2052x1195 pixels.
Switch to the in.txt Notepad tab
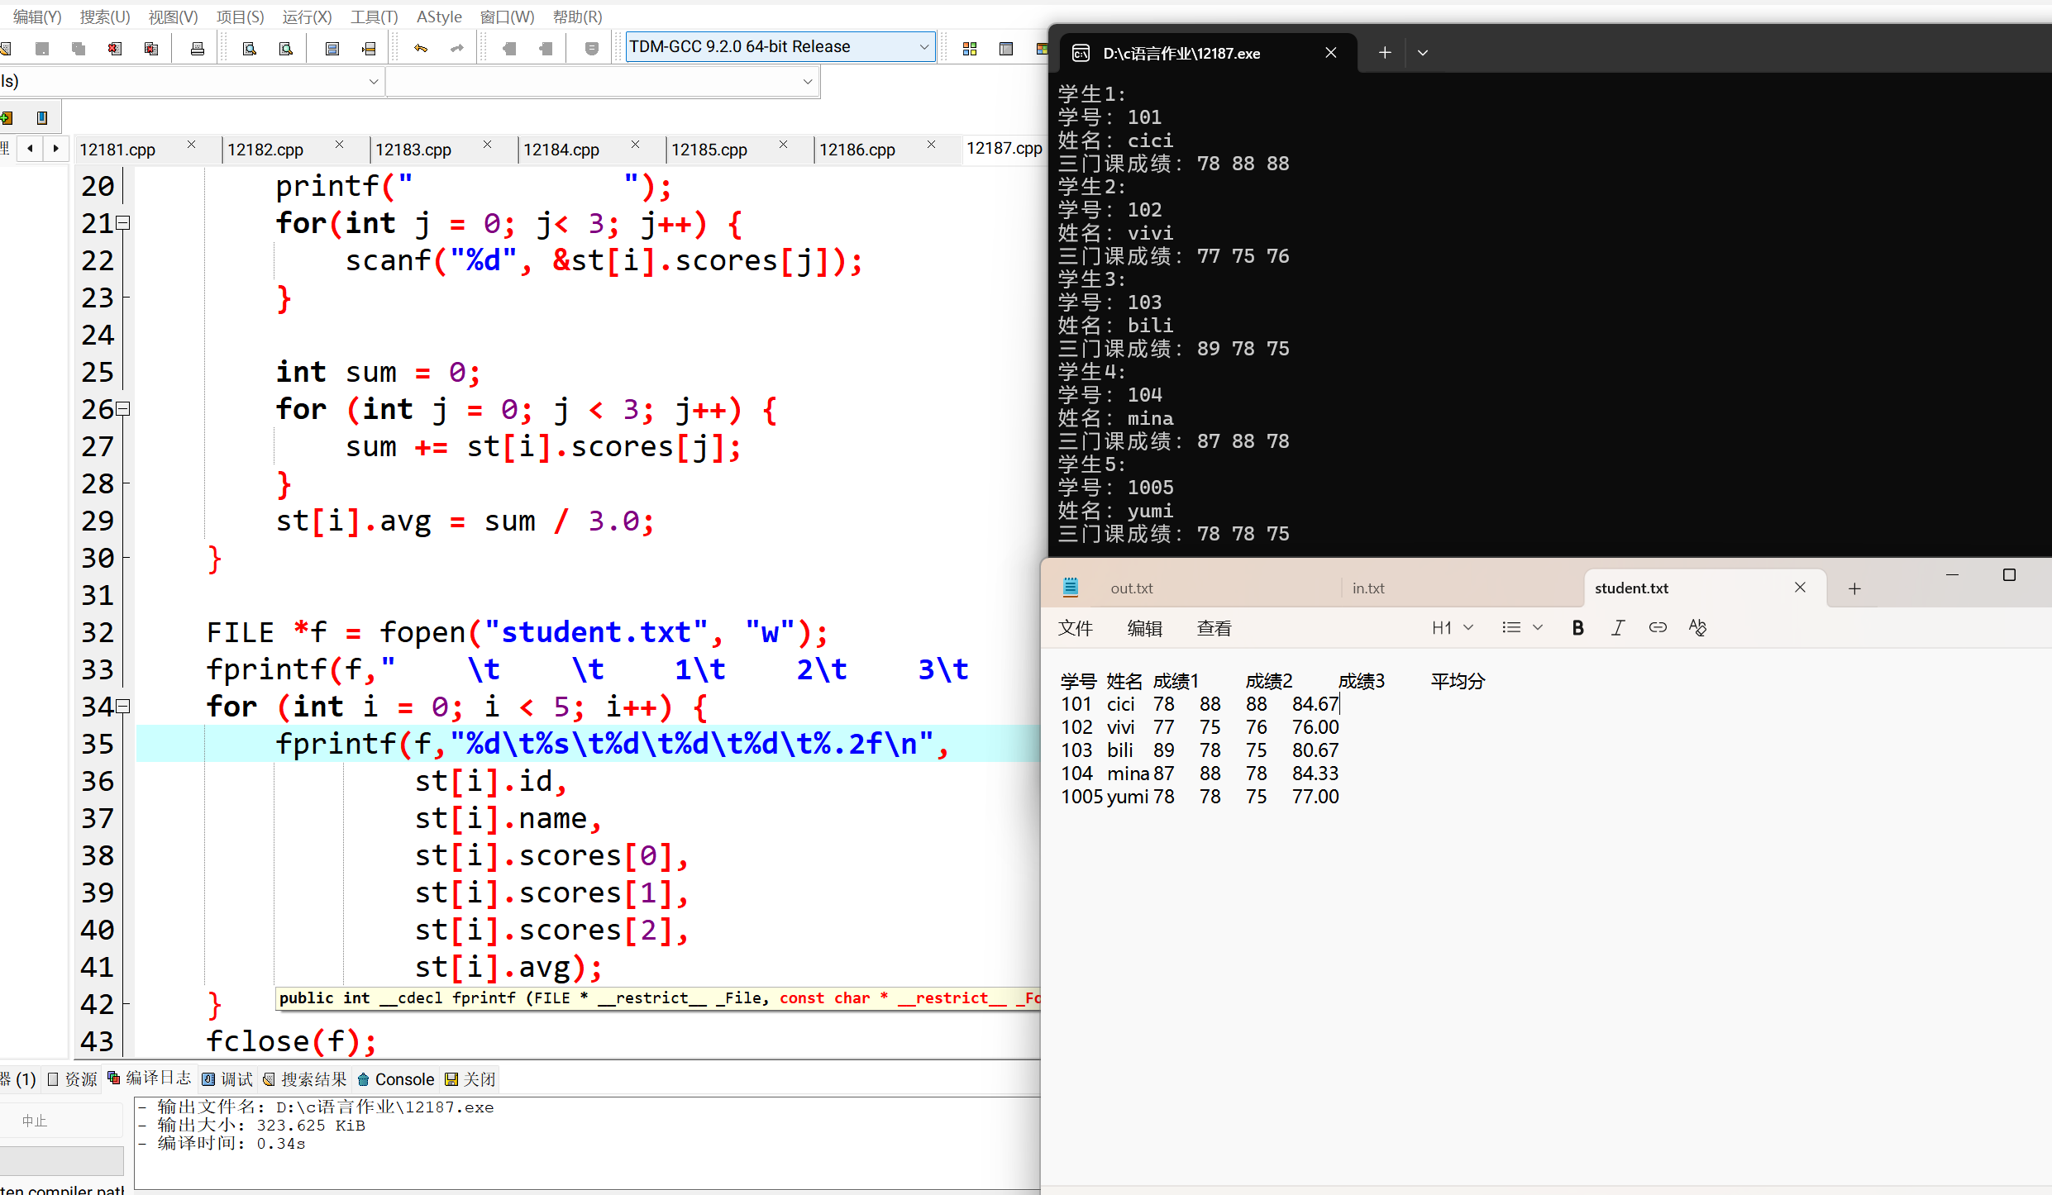pos(1368,588)
